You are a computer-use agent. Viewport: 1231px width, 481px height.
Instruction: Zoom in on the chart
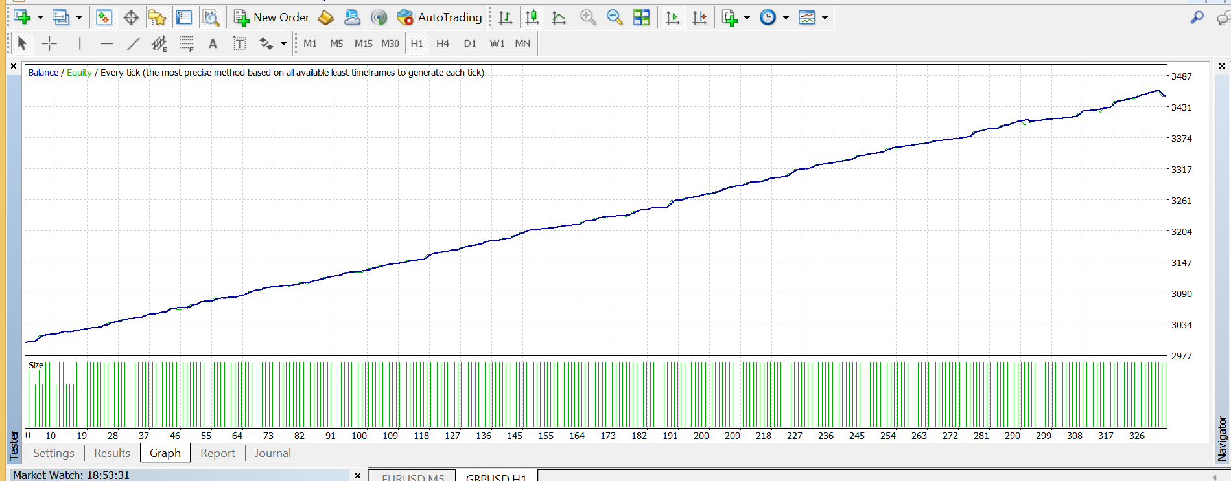coord(588,17)
